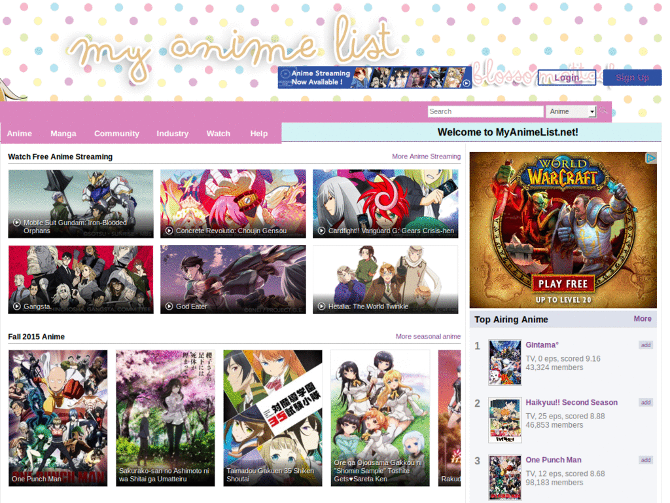670x503 pixels.
Task: Click Fall 2015 Anime heading
Action: (x=37, y=337)
